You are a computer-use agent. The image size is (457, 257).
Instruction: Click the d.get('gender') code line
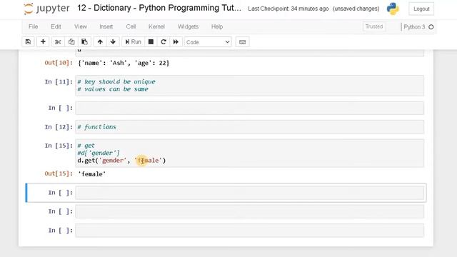click(x=121, y=161)
